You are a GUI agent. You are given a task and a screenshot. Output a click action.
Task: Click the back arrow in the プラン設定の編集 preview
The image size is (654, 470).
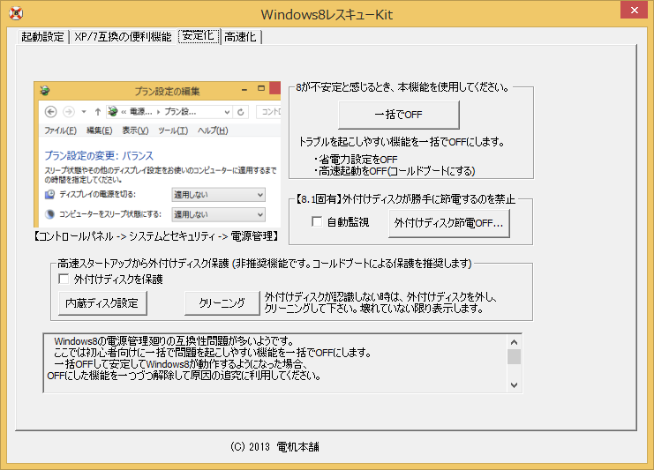pos(50,112)
